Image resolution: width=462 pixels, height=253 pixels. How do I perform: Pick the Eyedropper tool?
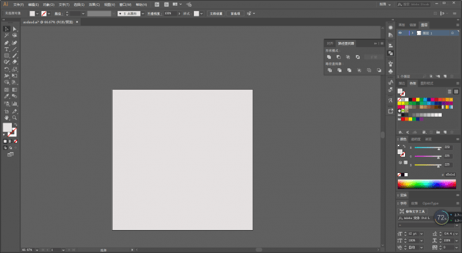[x=7, y=96]
